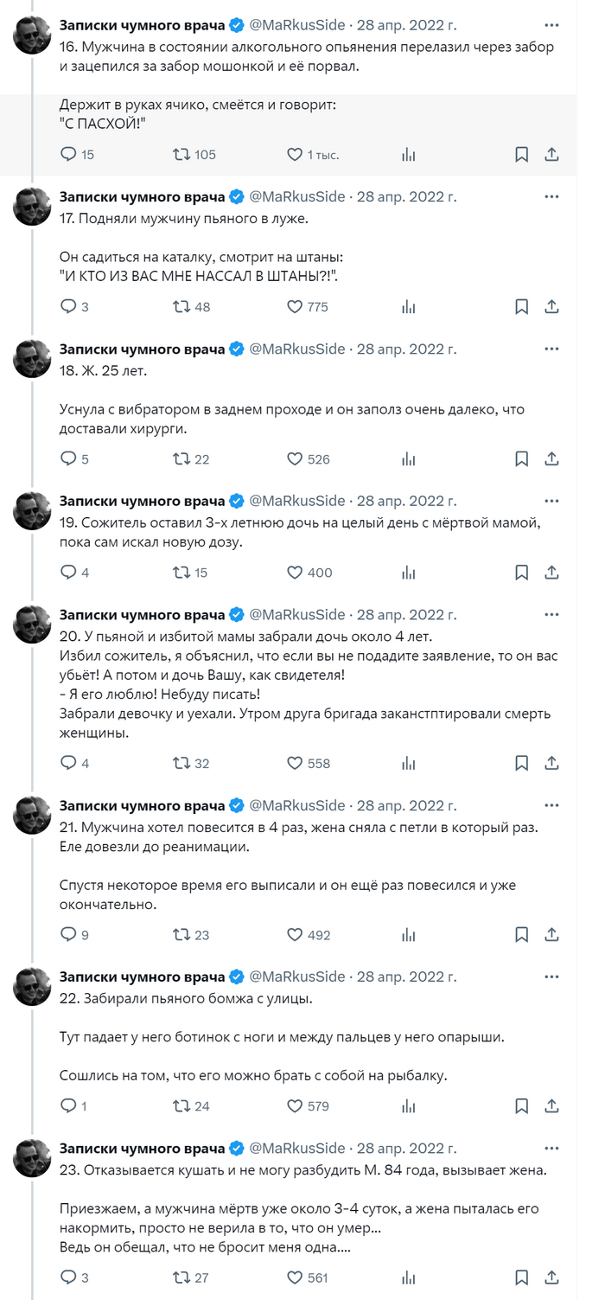
Task: Share tweet 21 via share icon
Action: click(552, 935)
